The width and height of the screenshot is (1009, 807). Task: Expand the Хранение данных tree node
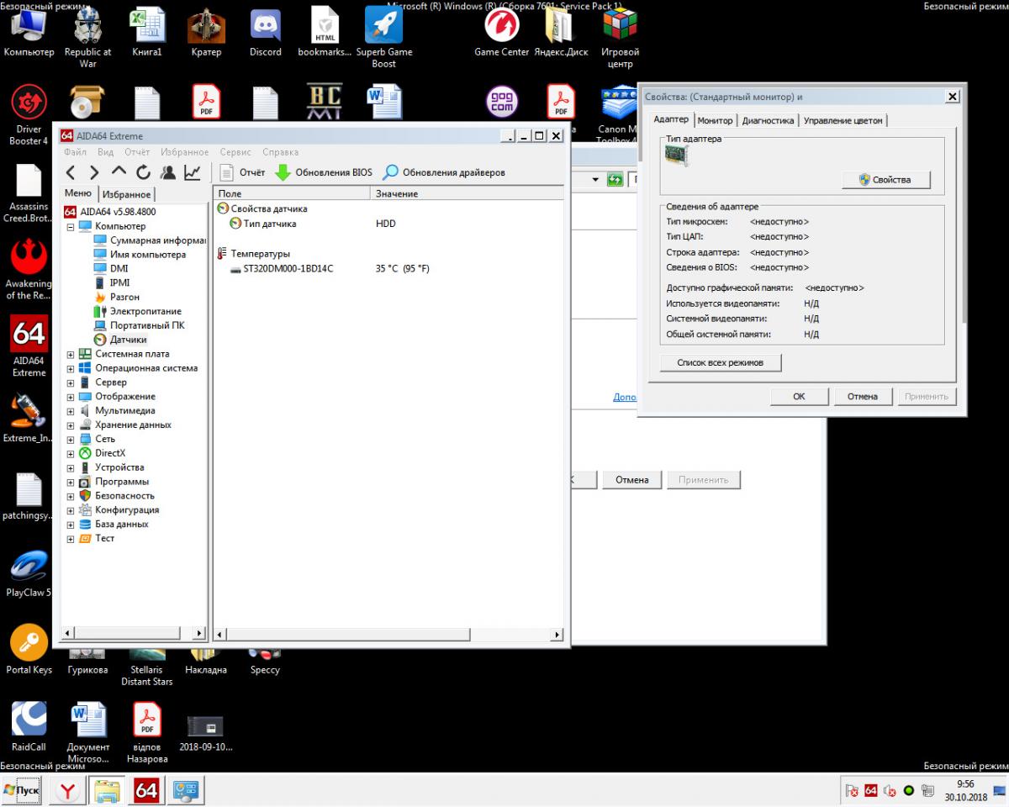pos(71,425)
